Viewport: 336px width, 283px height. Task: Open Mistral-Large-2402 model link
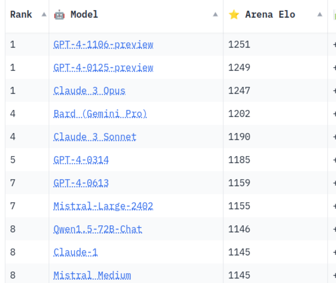click(103, 206)
